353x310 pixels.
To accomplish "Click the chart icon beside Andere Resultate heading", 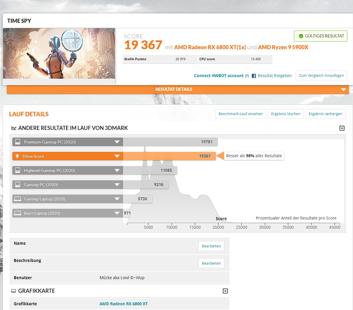I will 14,128.
